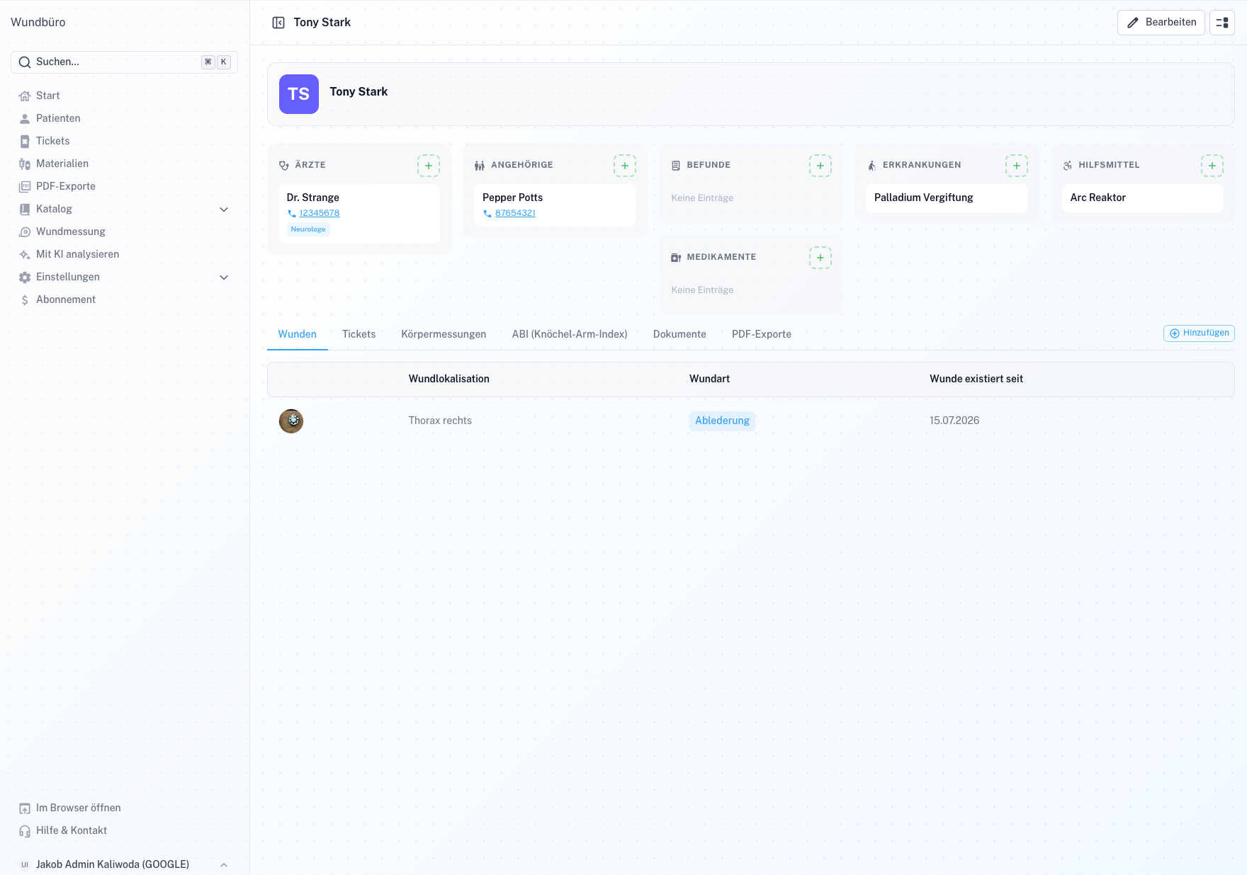Click the ticket icon in the sidebar
Image resolution: width=1247 pixels, height=875 pixels.
[25, 142]
